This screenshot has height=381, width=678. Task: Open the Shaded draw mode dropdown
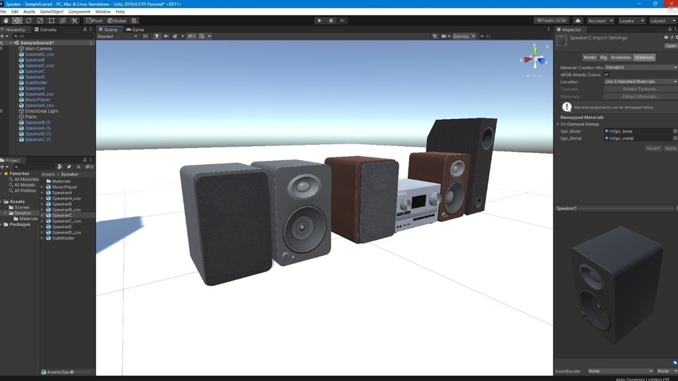pyautogui.click(x=117, y=36)
